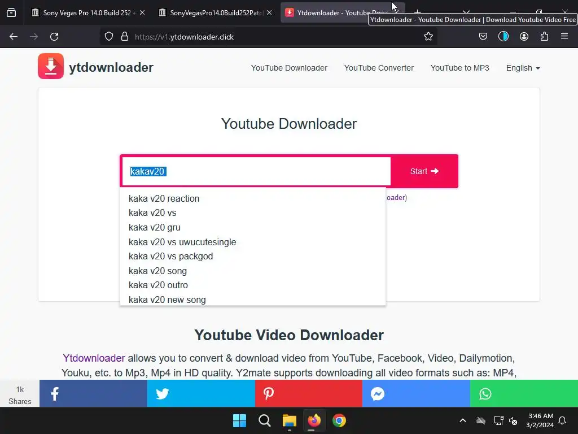578x434 pixels.
Task: Open YouTube to MP3 nav link
Action: pyautogui.click(x=459, y=68)
